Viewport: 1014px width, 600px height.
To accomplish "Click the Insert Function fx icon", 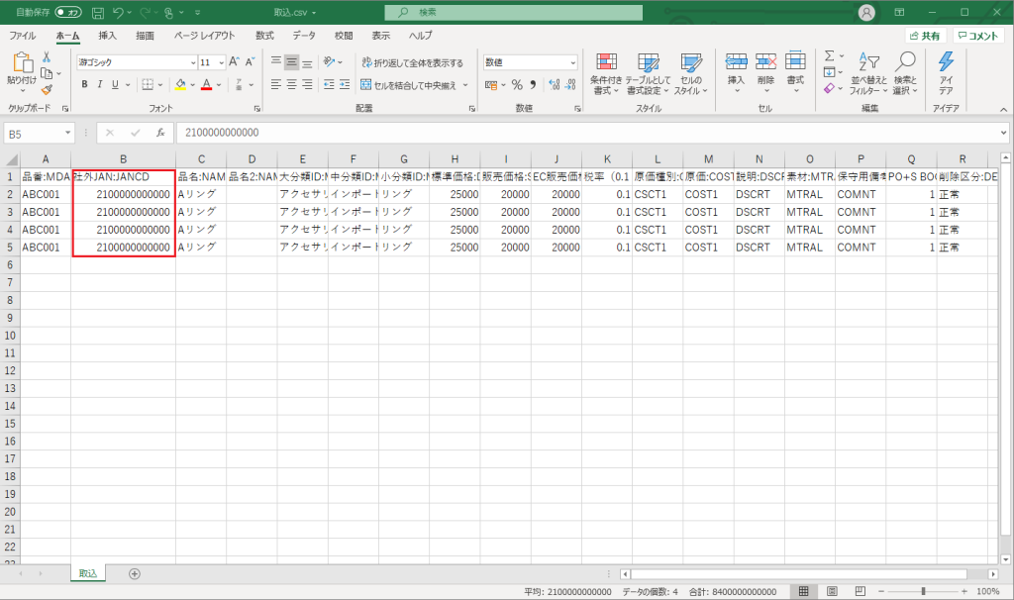I will pyautogui.click(x=159, y=133).
